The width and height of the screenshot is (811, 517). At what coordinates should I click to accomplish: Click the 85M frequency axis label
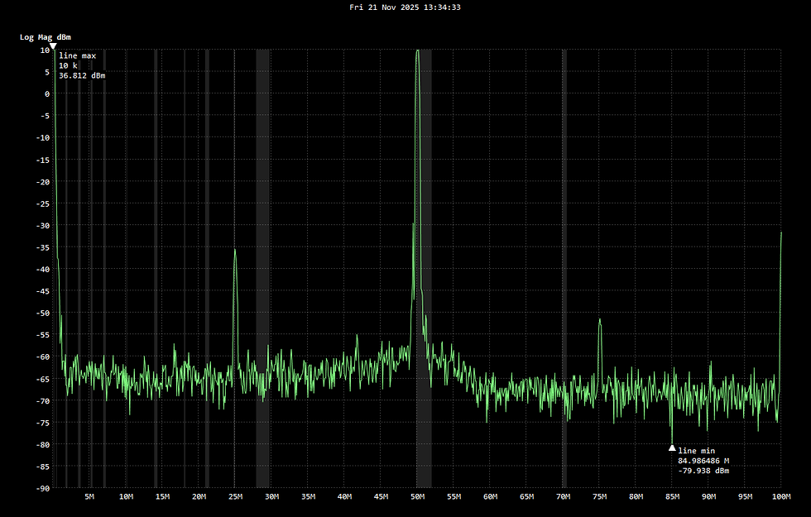pos(672,496)
